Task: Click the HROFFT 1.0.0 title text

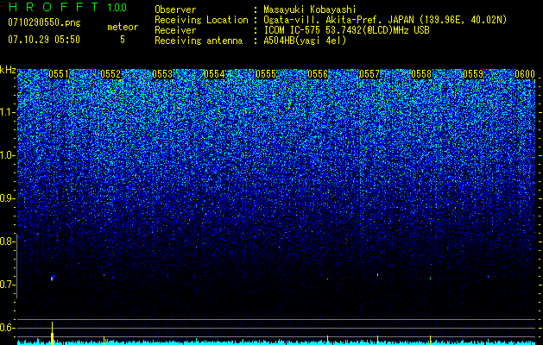Action: click(x=67, y=7)
